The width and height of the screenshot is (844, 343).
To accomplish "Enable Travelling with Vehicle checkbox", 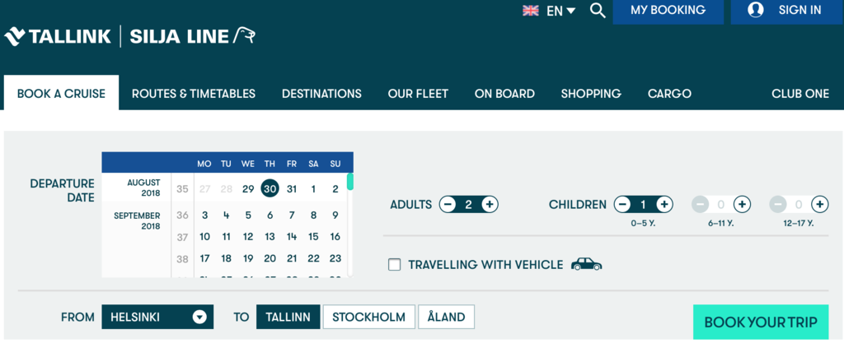I will 395,265.
